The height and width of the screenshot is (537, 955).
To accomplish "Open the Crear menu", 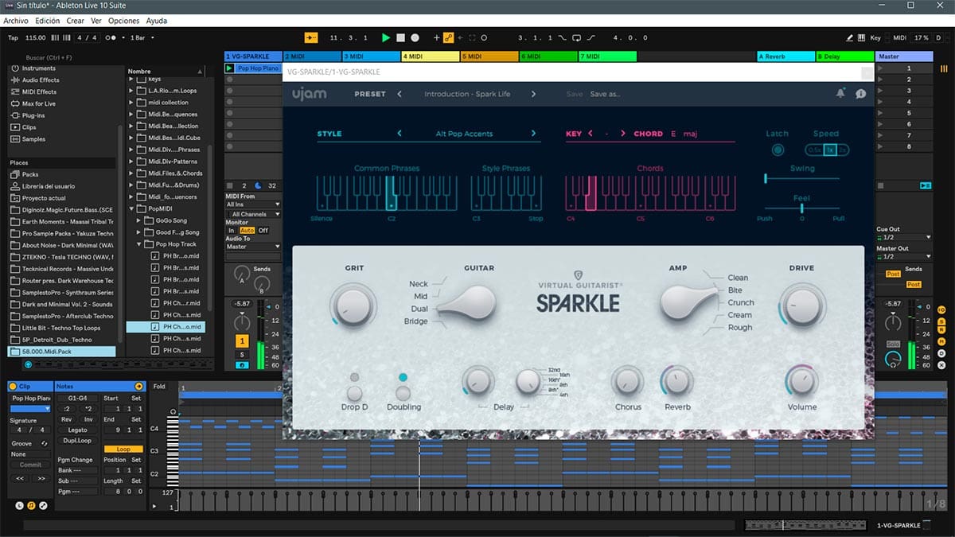I will click(x=76, y=21).
